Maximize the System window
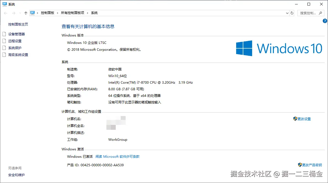328x183 pixels. pos(309,4)
